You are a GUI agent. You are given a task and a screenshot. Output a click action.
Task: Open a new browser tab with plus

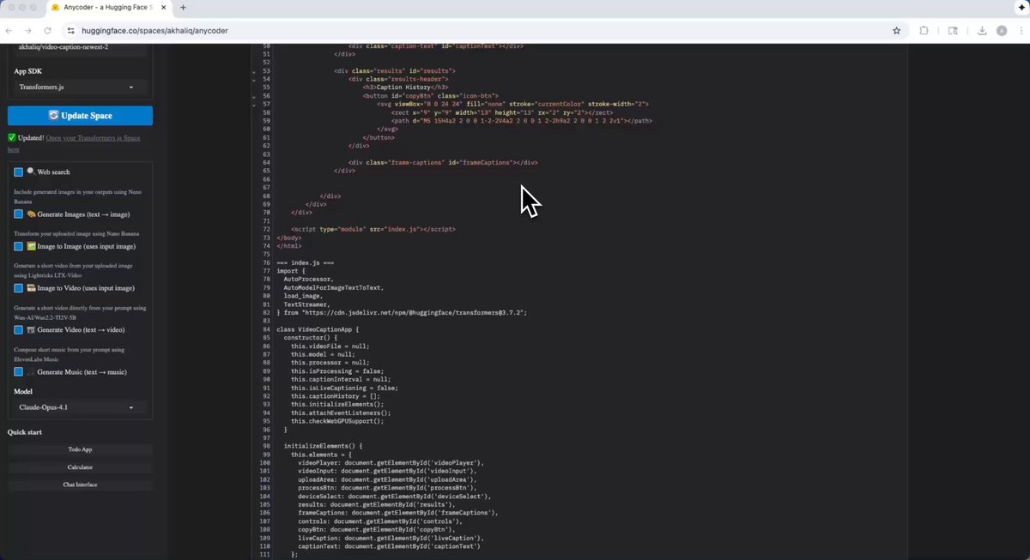coord(183,7)
